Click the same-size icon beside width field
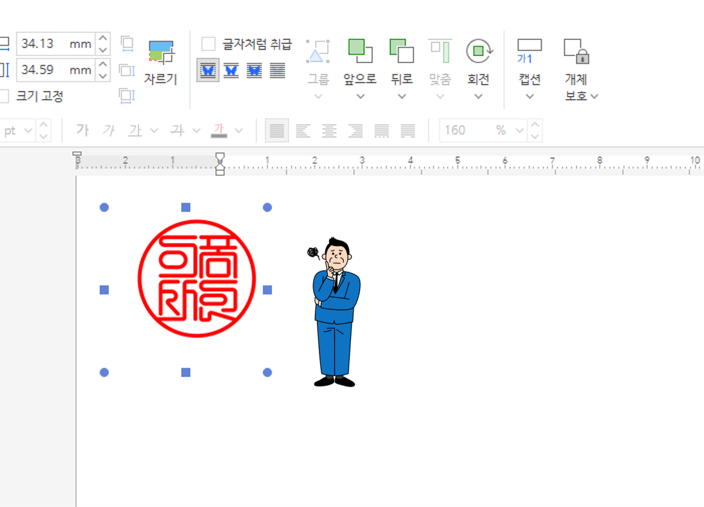This screenshot has width=704, height=507. [x=127, y=44]
